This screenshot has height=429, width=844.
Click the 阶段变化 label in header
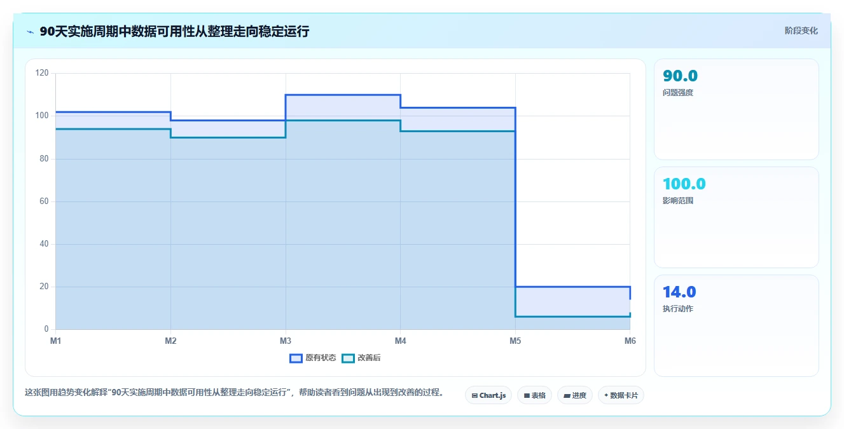point(801,31)
